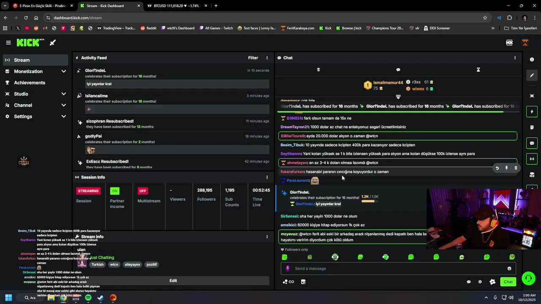Image resolution: width=541 pixels, height=304 pixels.
Task: Toggle the chat panel icon in the right sidebar
Action: click(x=532, y=143)
